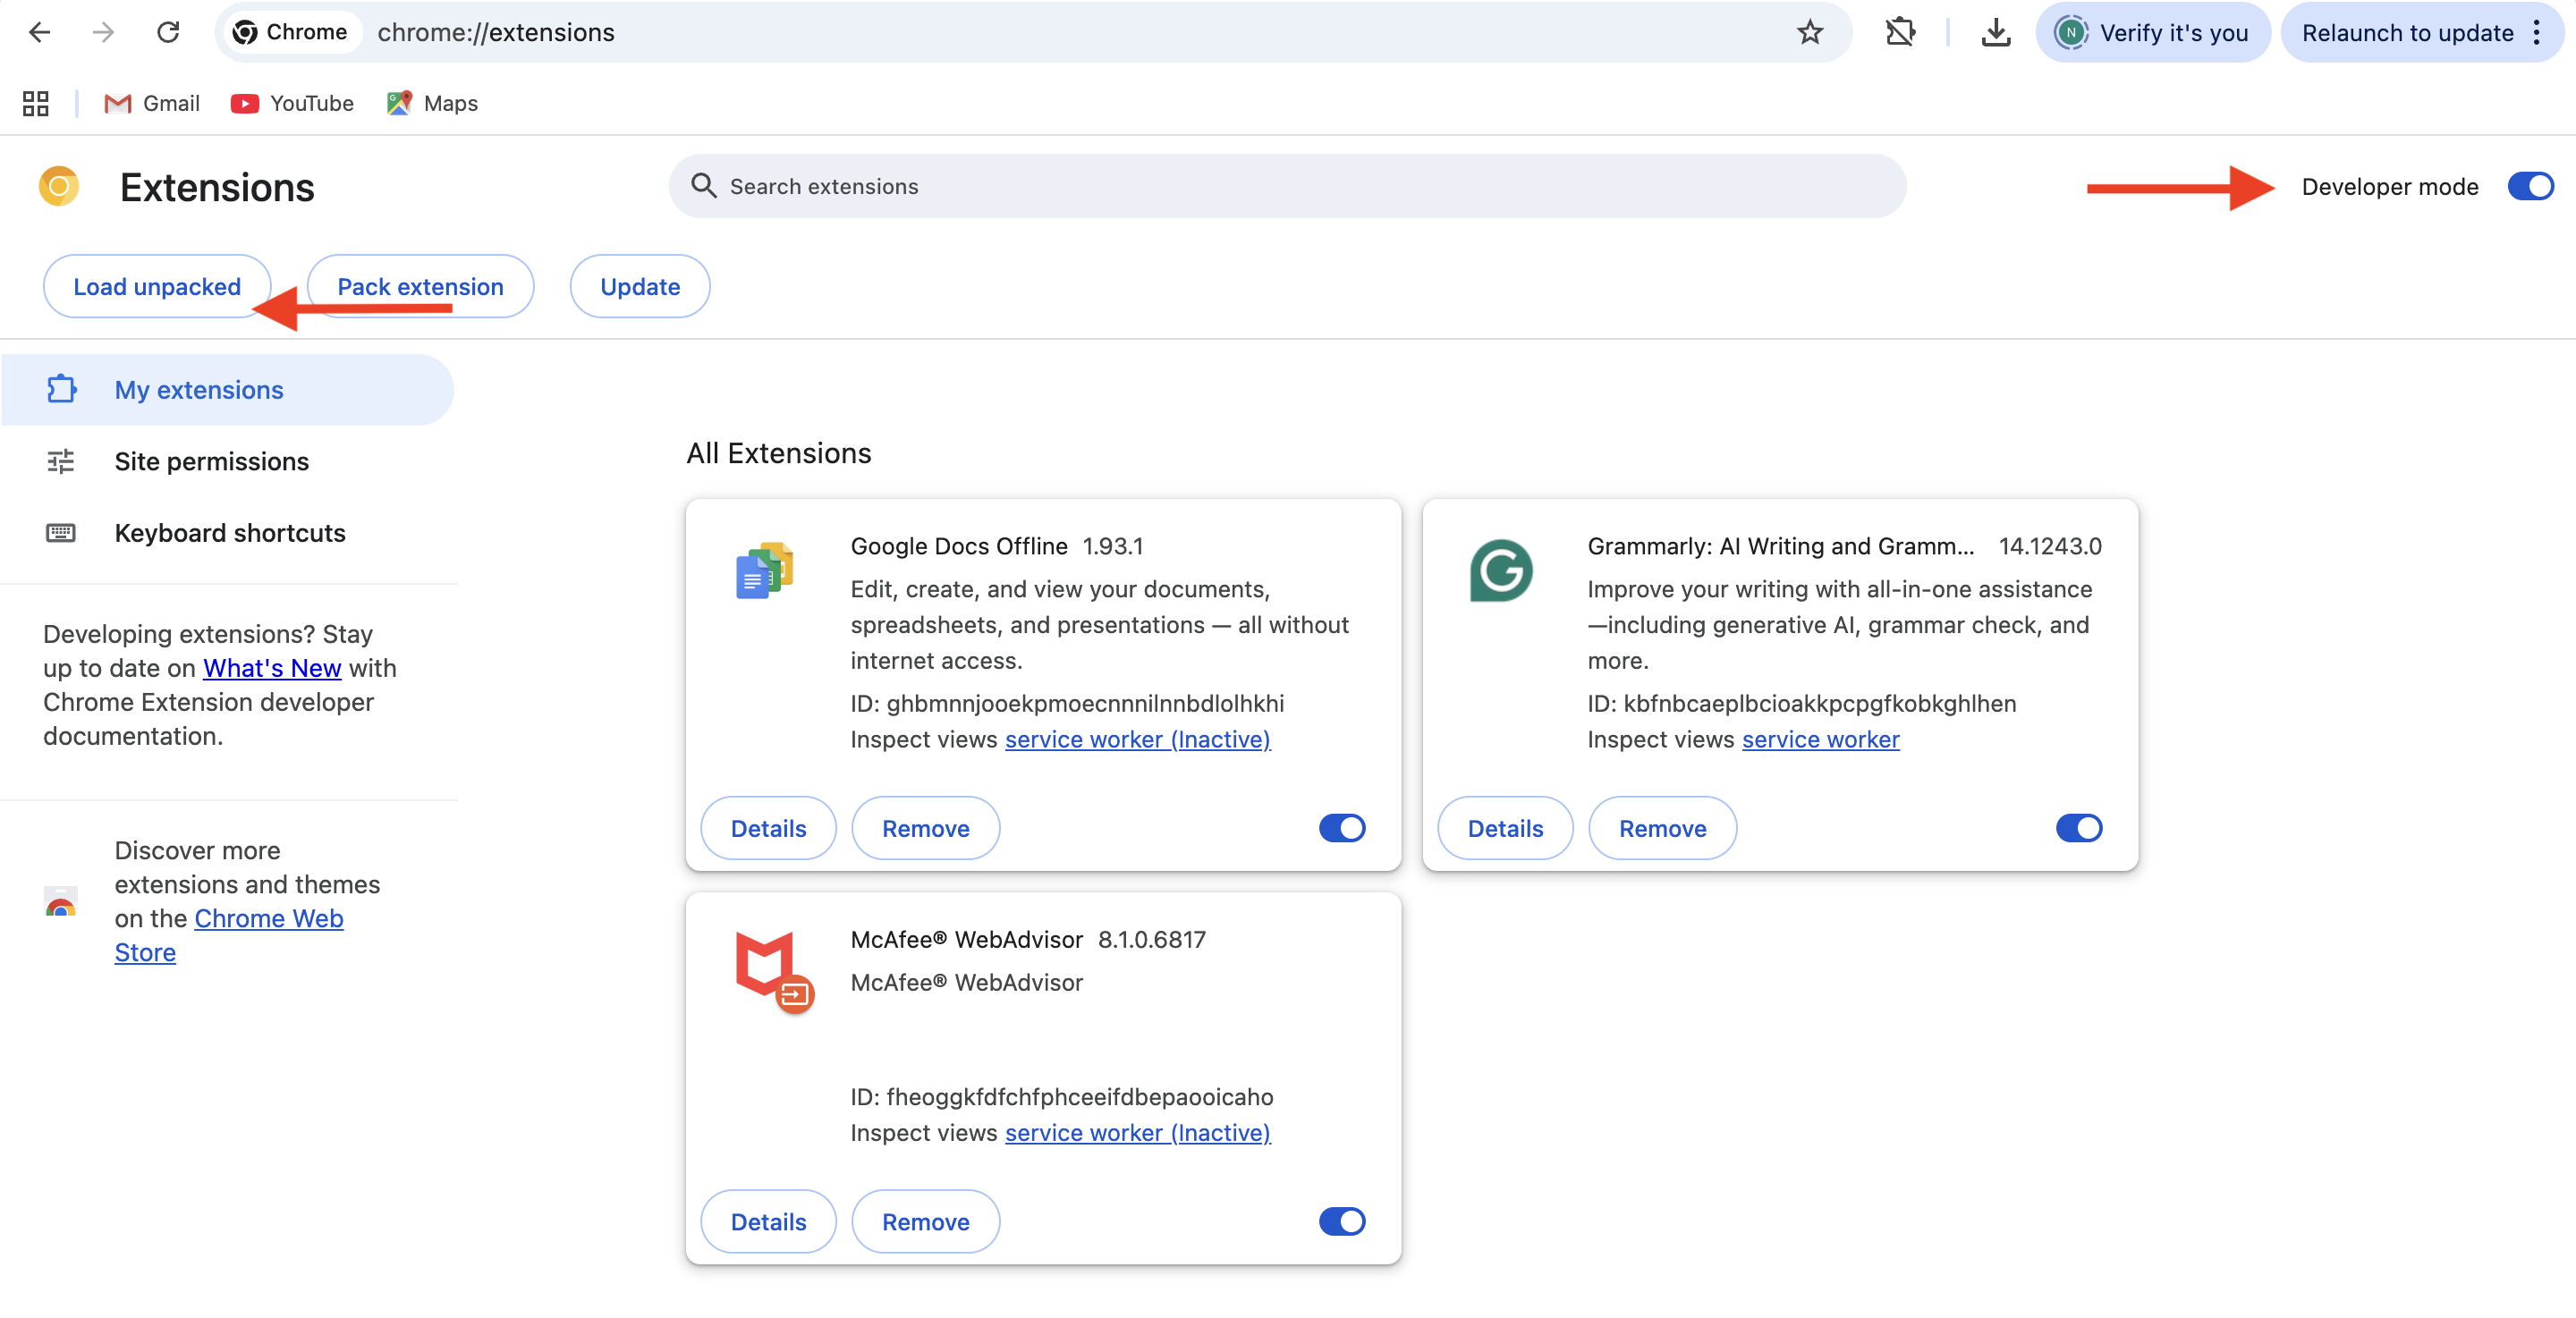Viewport: 2576px width, 1318px height.
Task: Reload the extensions page
Action: point(168,33)
